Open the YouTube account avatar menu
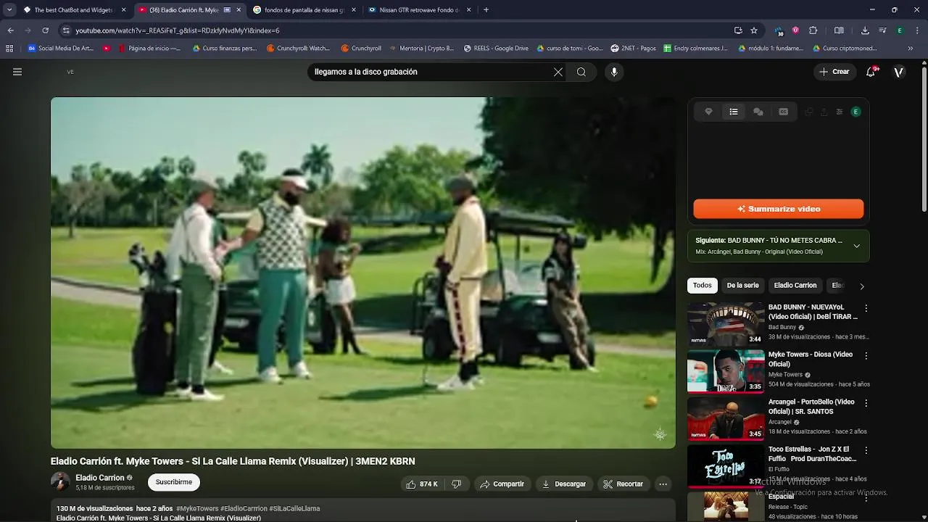This screenshot has height=522, width=928. point(899,72)
